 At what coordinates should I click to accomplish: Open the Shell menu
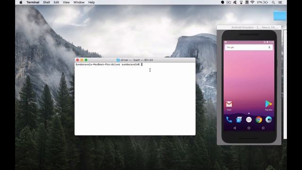46,2
